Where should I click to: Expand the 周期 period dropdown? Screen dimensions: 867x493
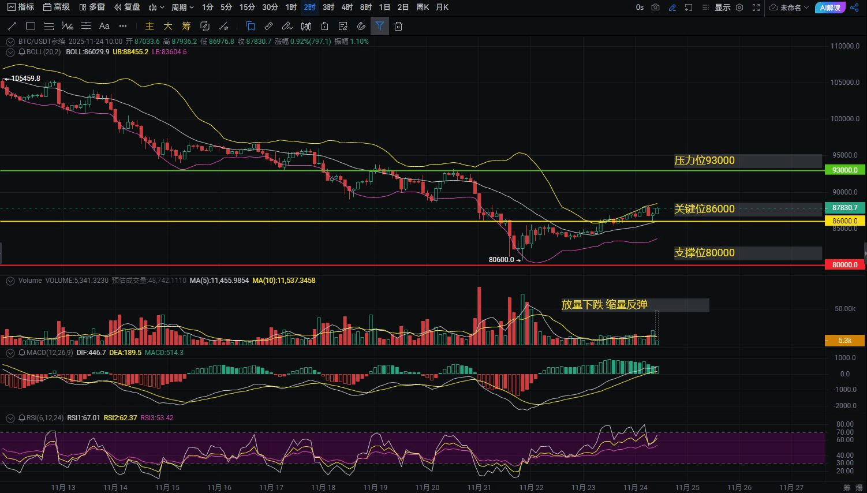click(x=182, y=8)
